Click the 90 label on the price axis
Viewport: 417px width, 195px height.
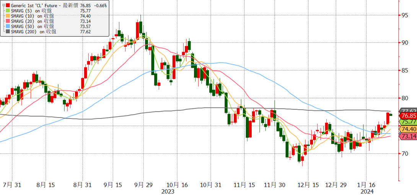pyautogui.click(x=404, y=43)
